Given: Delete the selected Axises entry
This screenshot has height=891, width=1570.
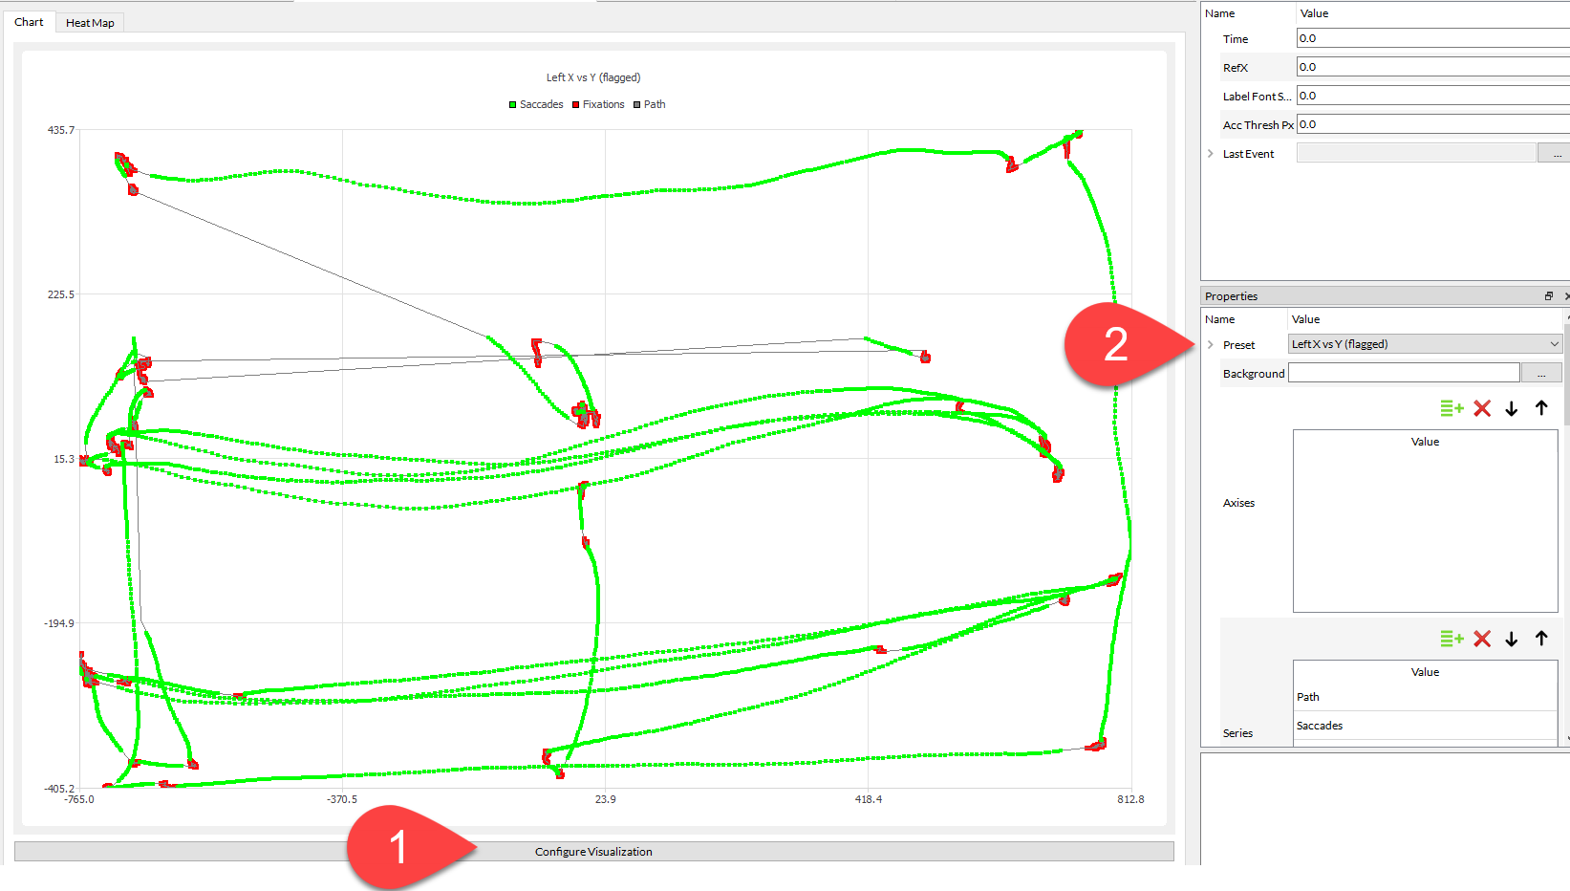Looking at the screenshot, I should click(1482, 408).
